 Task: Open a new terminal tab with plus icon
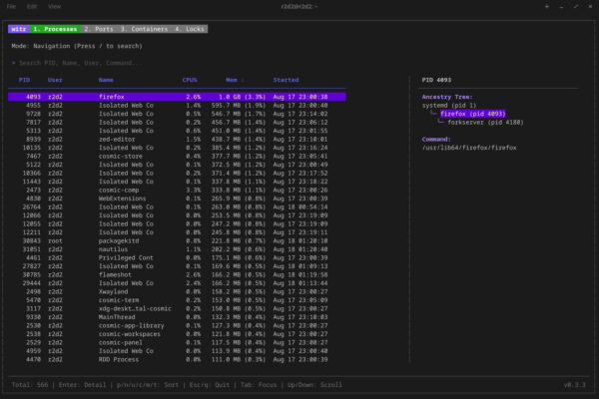click(547, 7)
